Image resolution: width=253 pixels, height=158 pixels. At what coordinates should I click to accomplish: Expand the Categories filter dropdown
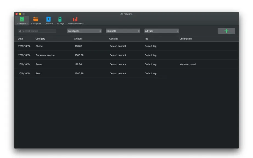[x=84, y=31]
